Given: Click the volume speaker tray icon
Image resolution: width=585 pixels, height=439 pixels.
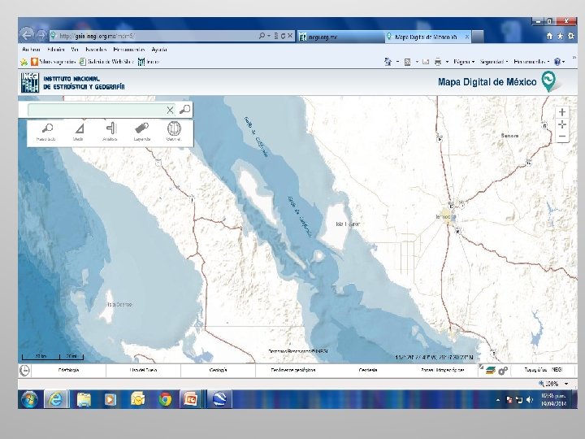Looking at the screenshot, I should point(530,400).
